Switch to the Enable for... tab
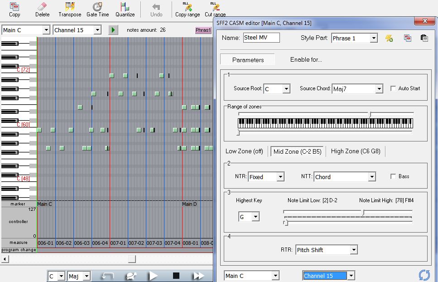Screen dimensions: 438x282 click(306, 59)
